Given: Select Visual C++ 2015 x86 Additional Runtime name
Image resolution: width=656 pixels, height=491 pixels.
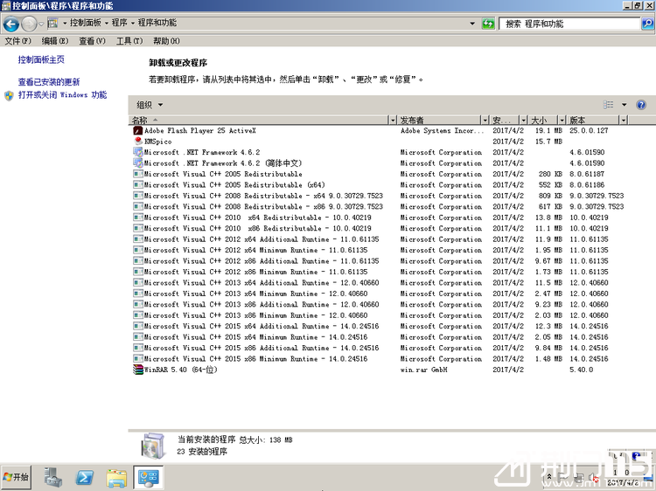Looking at the screenshot, I should click(x=262, y=348).
